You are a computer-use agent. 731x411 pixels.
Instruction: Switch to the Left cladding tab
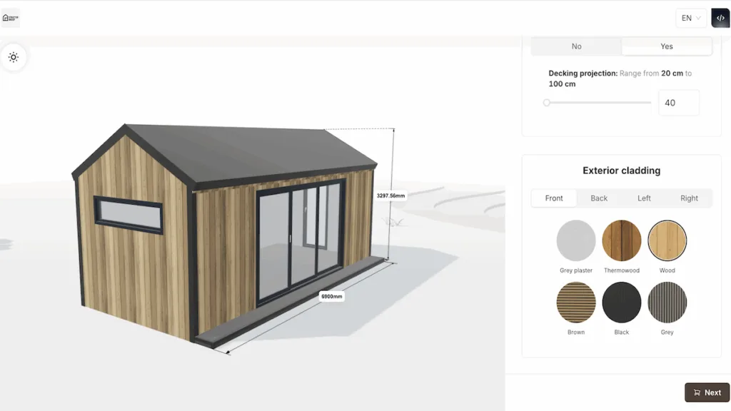(x=644, y=198)
